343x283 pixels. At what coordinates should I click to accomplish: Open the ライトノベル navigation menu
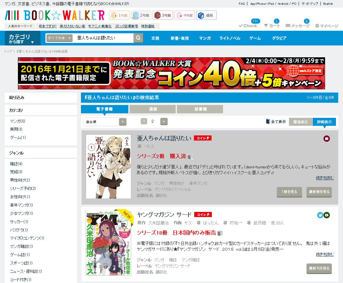click(230, 38)
